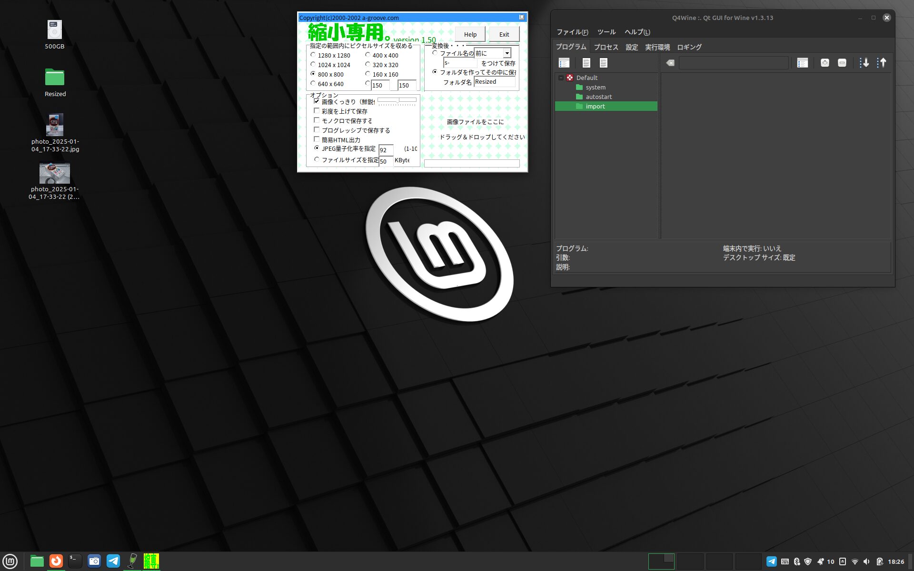Viewport: 914px width, 571px height.
Task: Click the sort descending arrow icon
Action: click(x=864, y=63)
